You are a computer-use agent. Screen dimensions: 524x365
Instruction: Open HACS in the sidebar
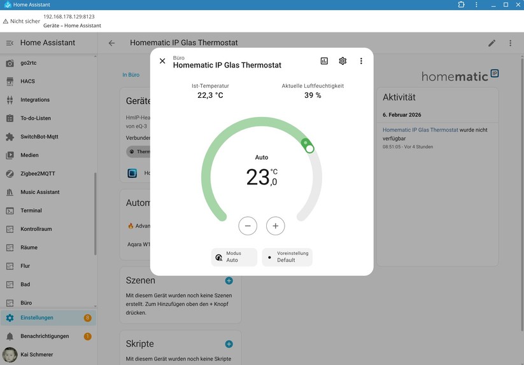[x=48, y=81]
